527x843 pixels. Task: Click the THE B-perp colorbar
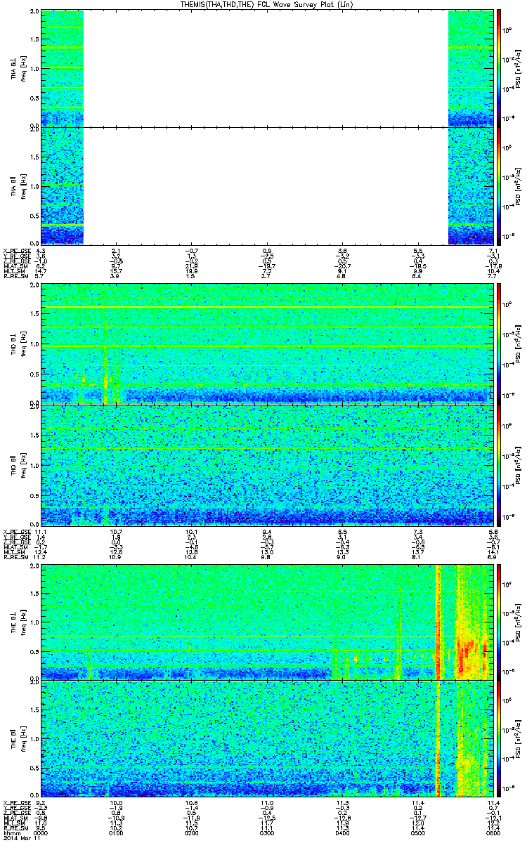(x=499, y=621)
